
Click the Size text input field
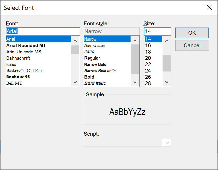(x=158, y=31)
